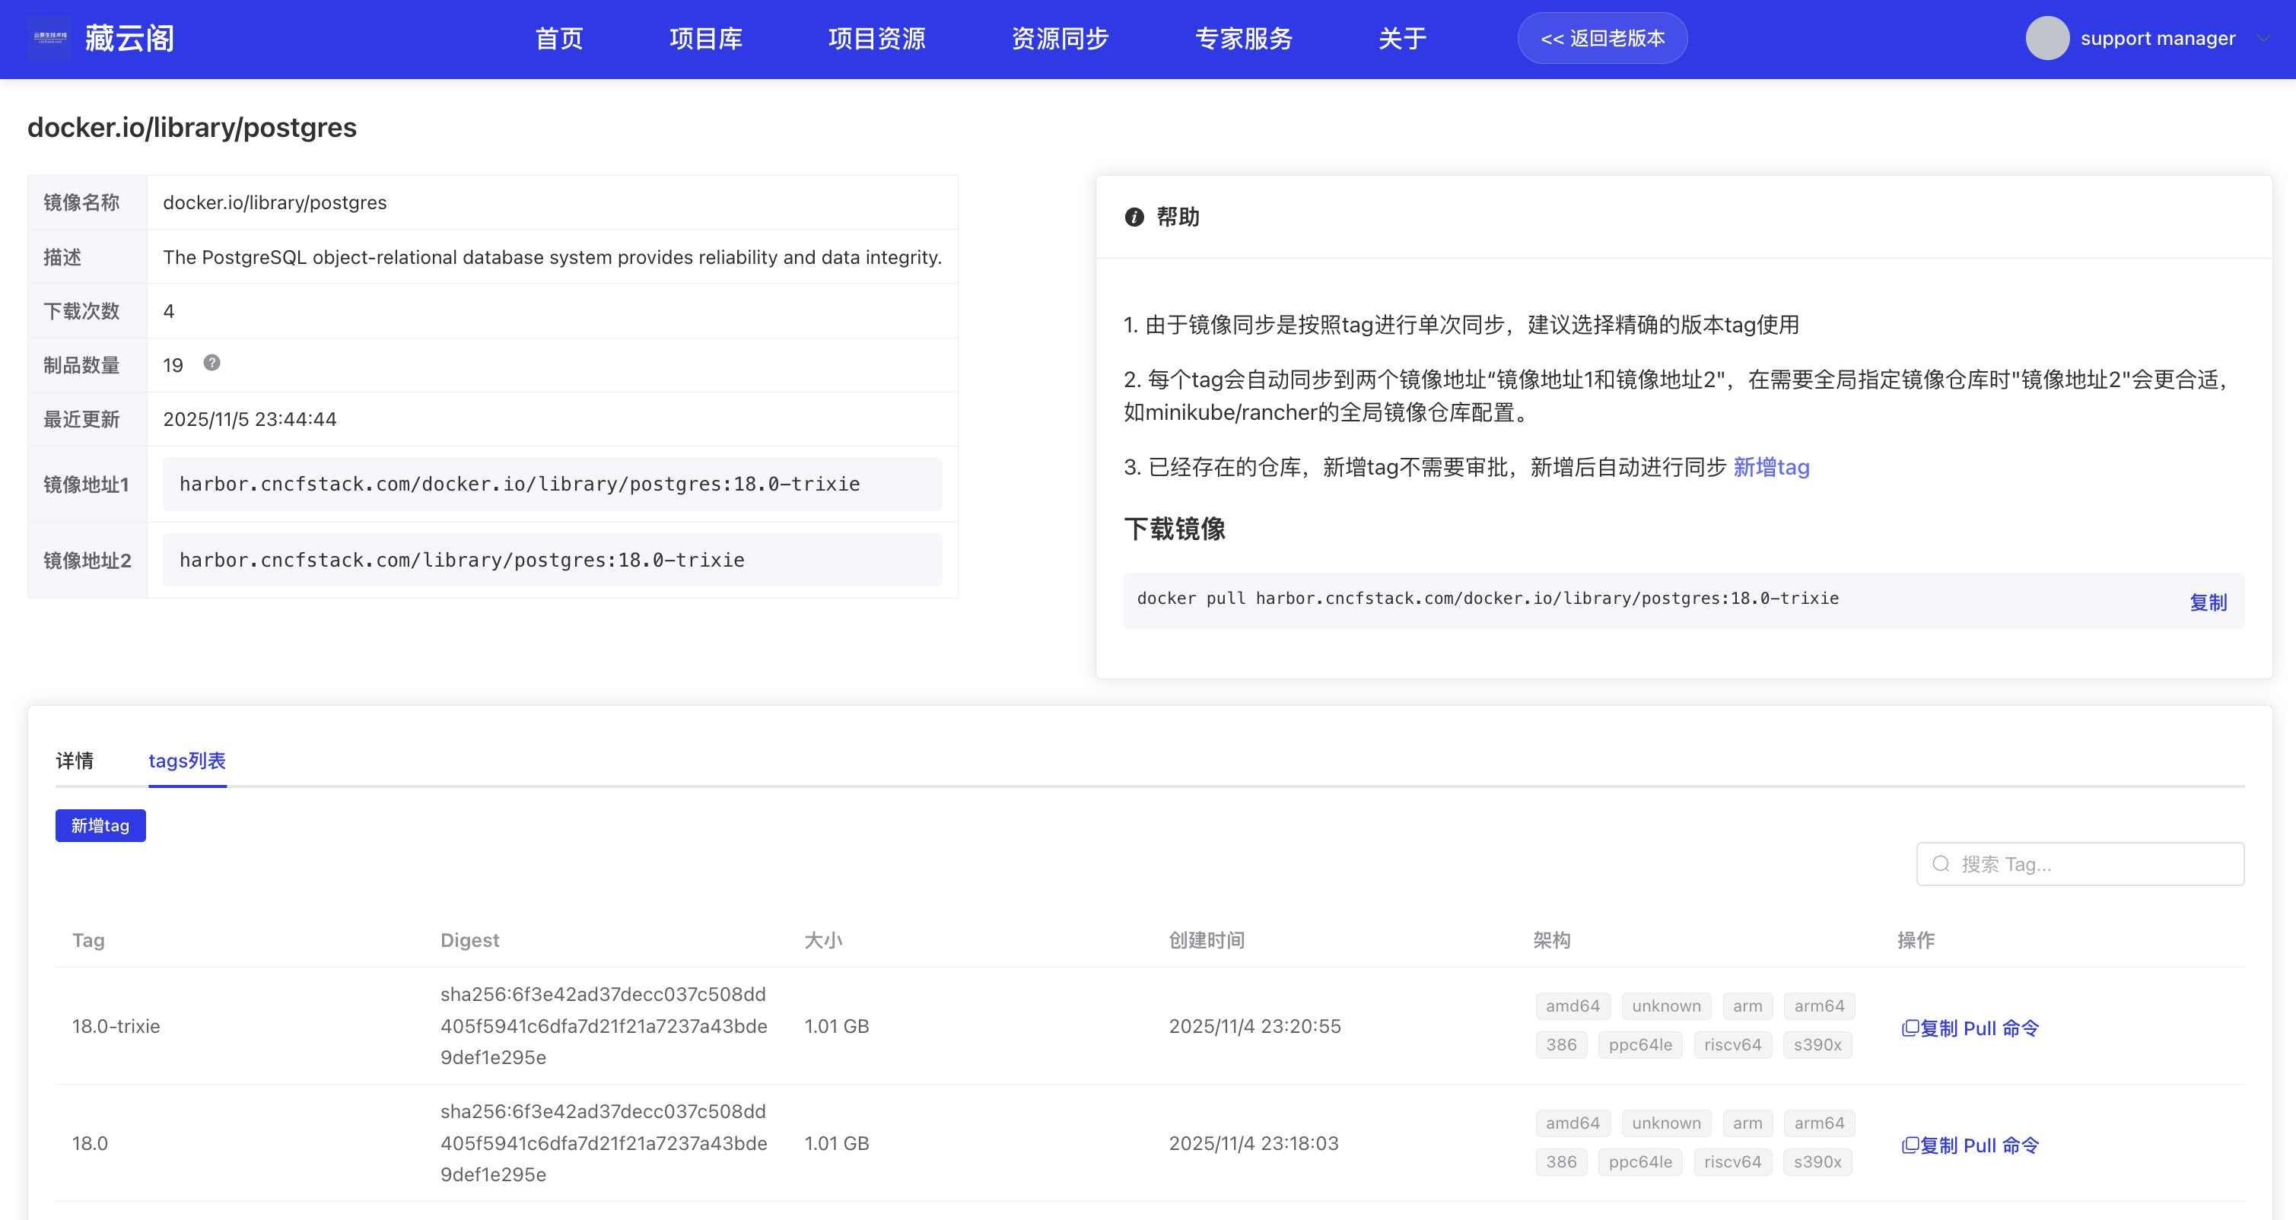
Task: Open the 资源同步 navigation item
Action: click(1060, 38)
